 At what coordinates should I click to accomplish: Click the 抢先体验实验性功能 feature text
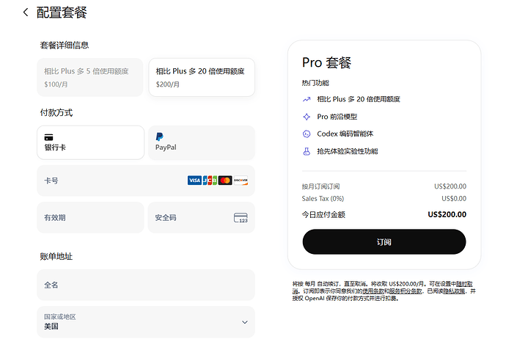tap(347, 151)
